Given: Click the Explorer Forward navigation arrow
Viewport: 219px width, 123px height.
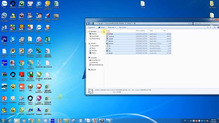Looking at the screenshot, I should click(91, 24).
